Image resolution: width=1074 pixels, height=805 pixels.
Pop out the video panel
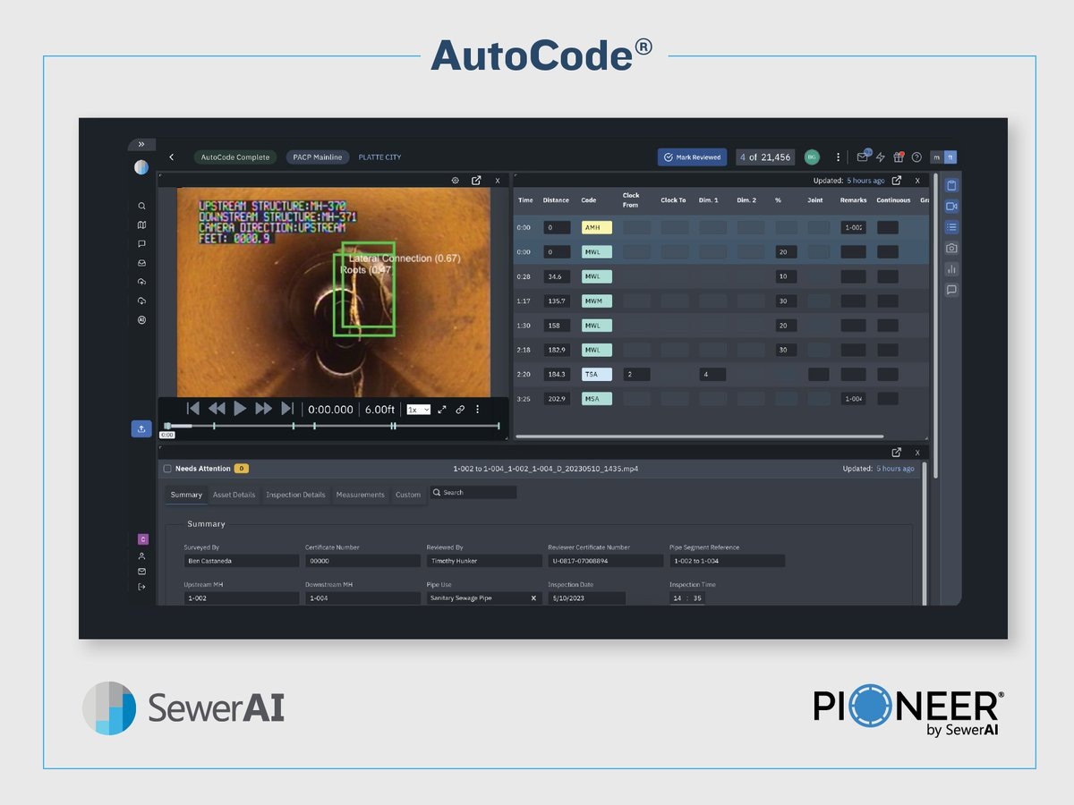(x=476, y=181)
